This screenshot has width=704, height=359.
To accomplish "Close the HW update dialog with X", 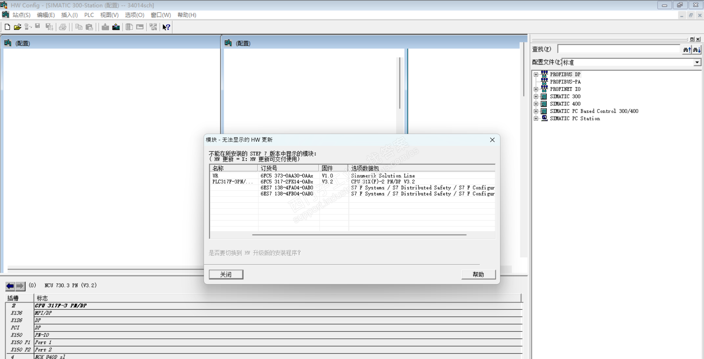I will (492, 140).
